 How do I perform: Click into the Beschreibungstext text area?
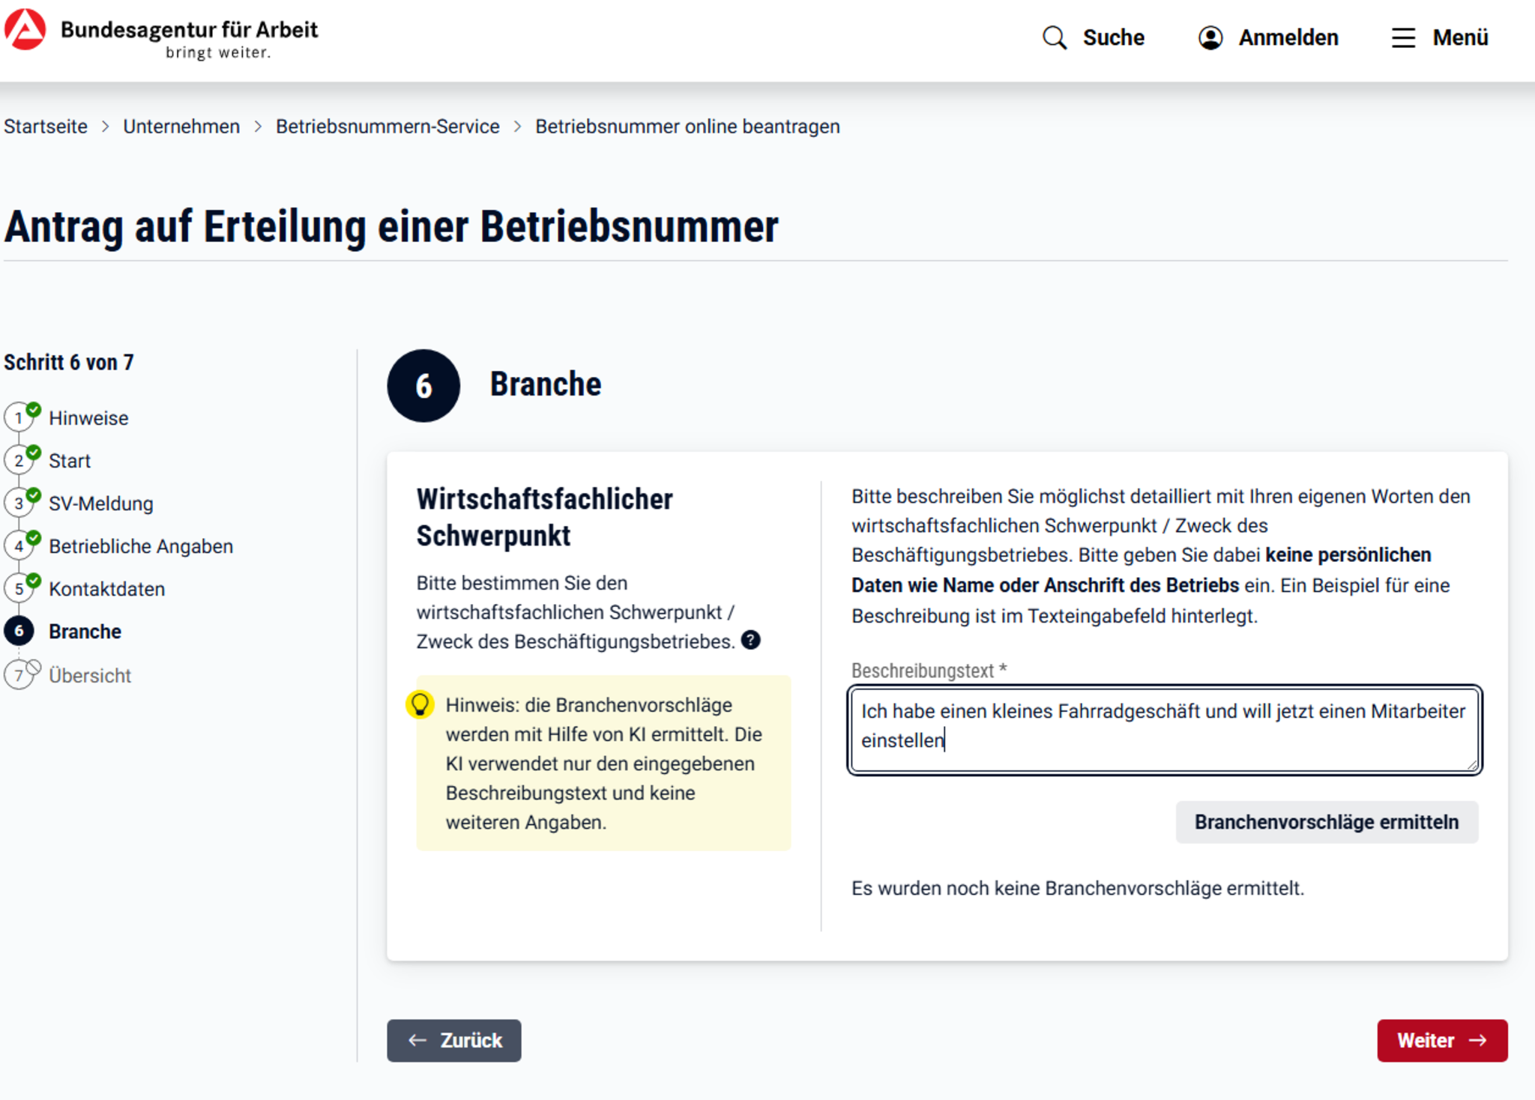coord(1163,728)
